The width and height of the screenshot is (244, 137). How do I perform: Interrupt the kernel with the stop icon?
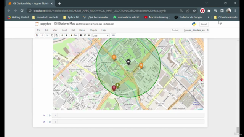(80, 35)
